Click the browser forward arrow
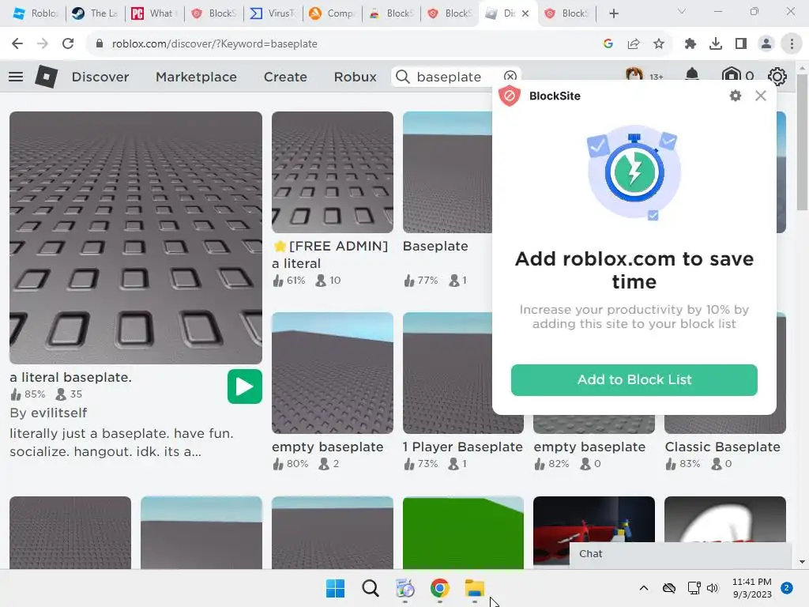 tap(43, 44)
